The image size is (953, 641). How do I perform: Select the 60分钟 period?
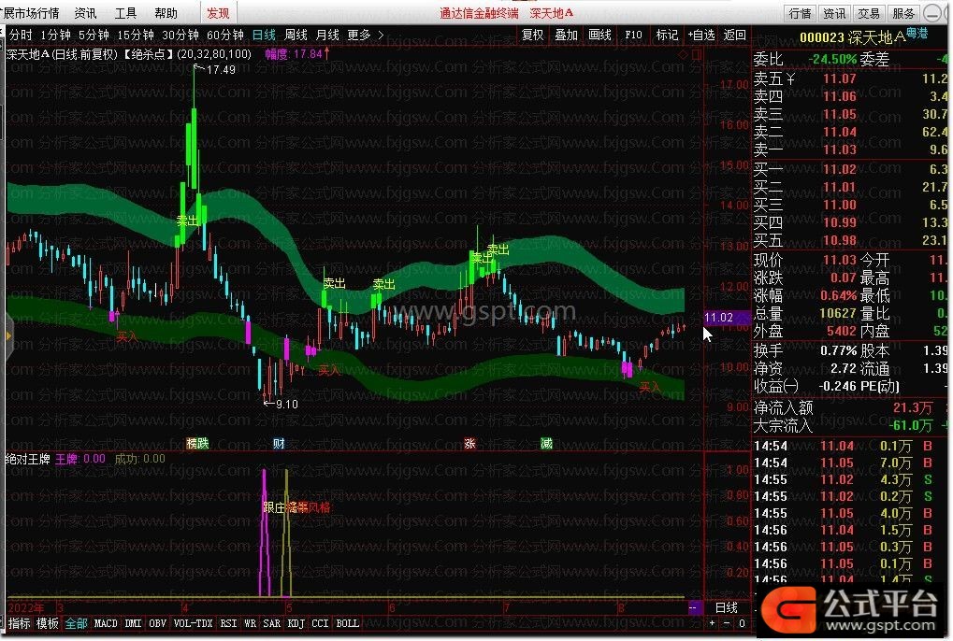225,36
